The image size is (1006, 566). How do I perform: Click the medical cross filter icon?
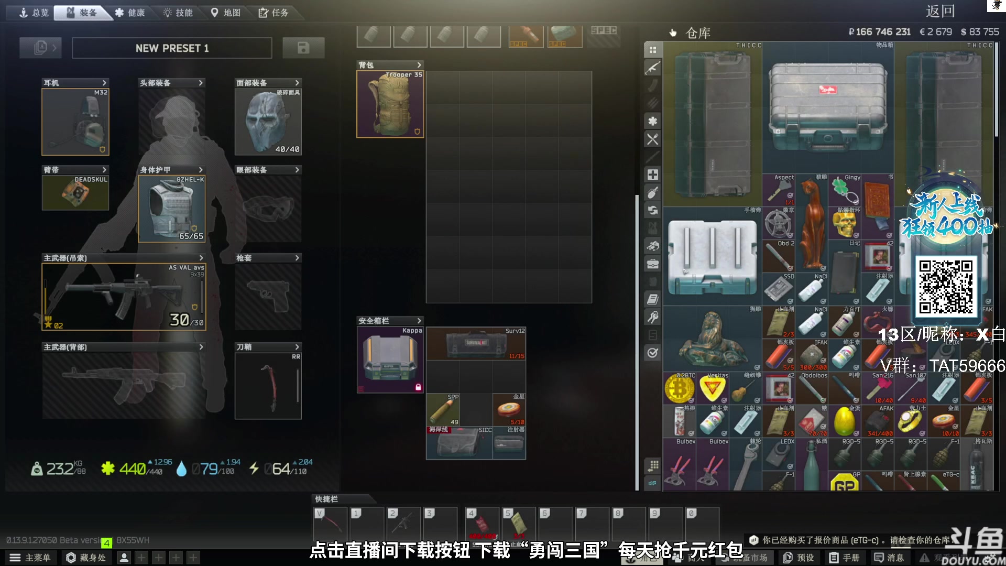pyautogui.click(x=652, y=175)
